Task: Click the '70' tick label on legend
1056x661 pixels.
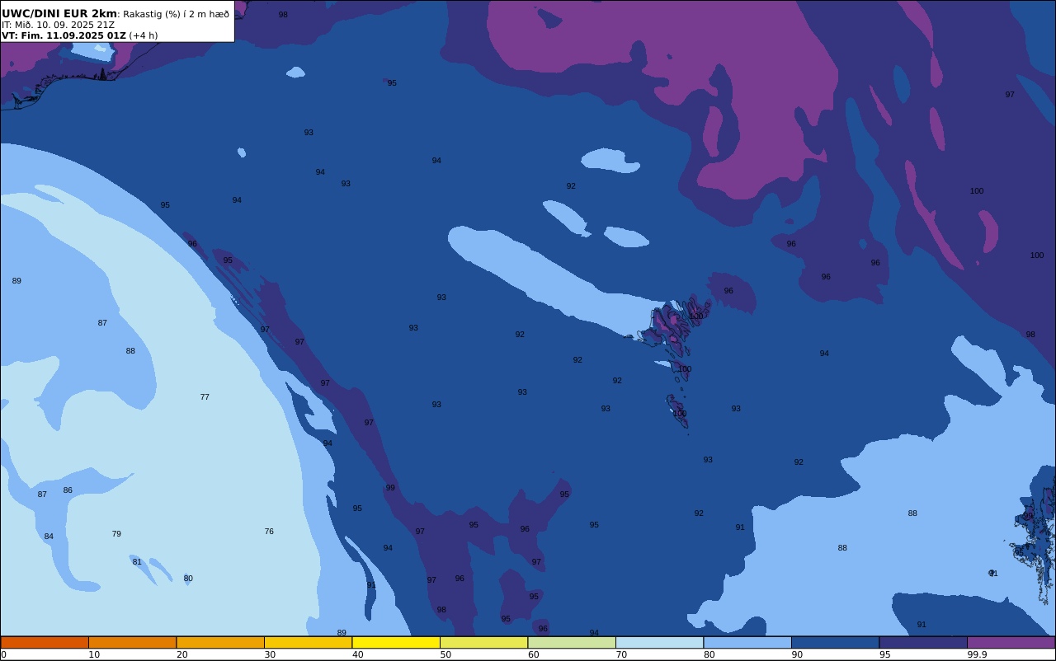Action: point(621,654)
